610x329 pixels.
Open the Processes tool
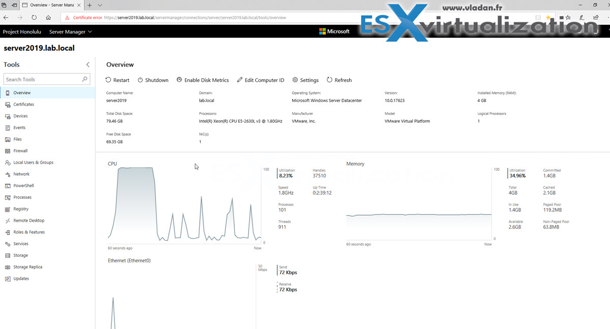point(47,197)
